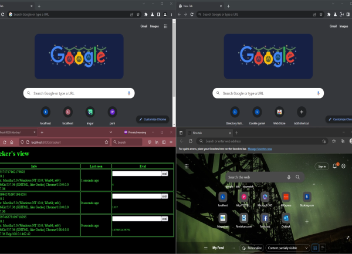The image size is (352, 254).
Task: Open Facebook shortcut tile in Edge
Action: (x=265, y=221)
